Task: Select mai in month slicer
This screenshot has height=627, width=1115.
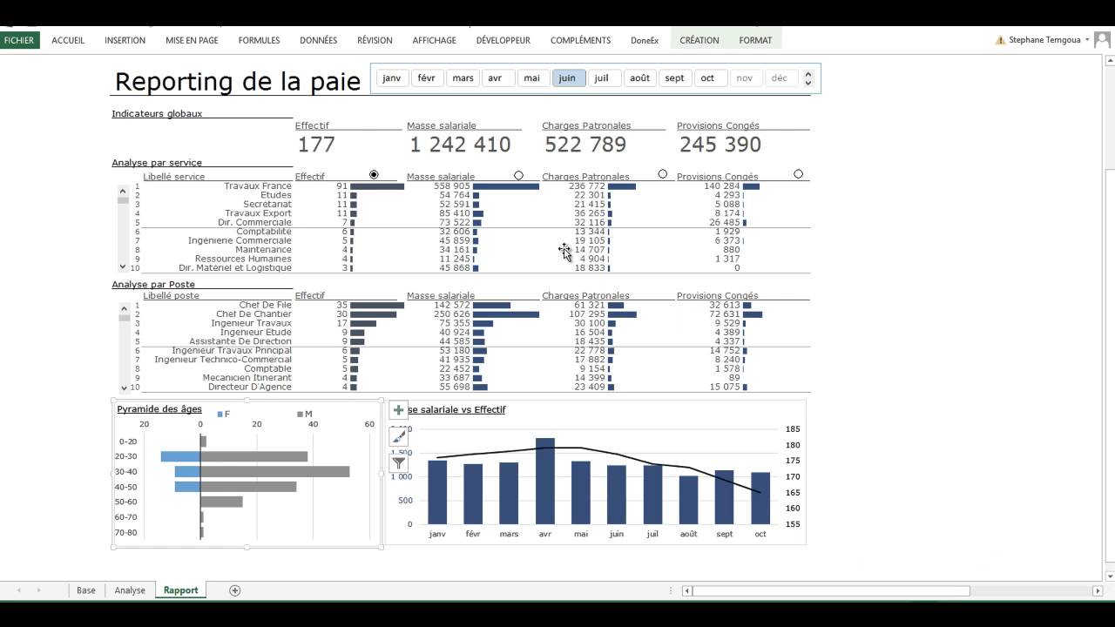Action: click(x=533, y=78)
